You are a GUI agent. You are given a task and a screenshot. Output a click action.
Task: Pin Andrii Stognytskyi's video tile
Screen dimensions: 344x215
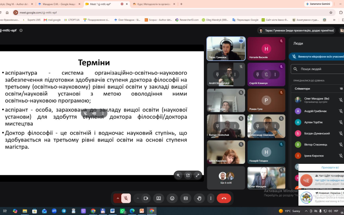[217, 74]
